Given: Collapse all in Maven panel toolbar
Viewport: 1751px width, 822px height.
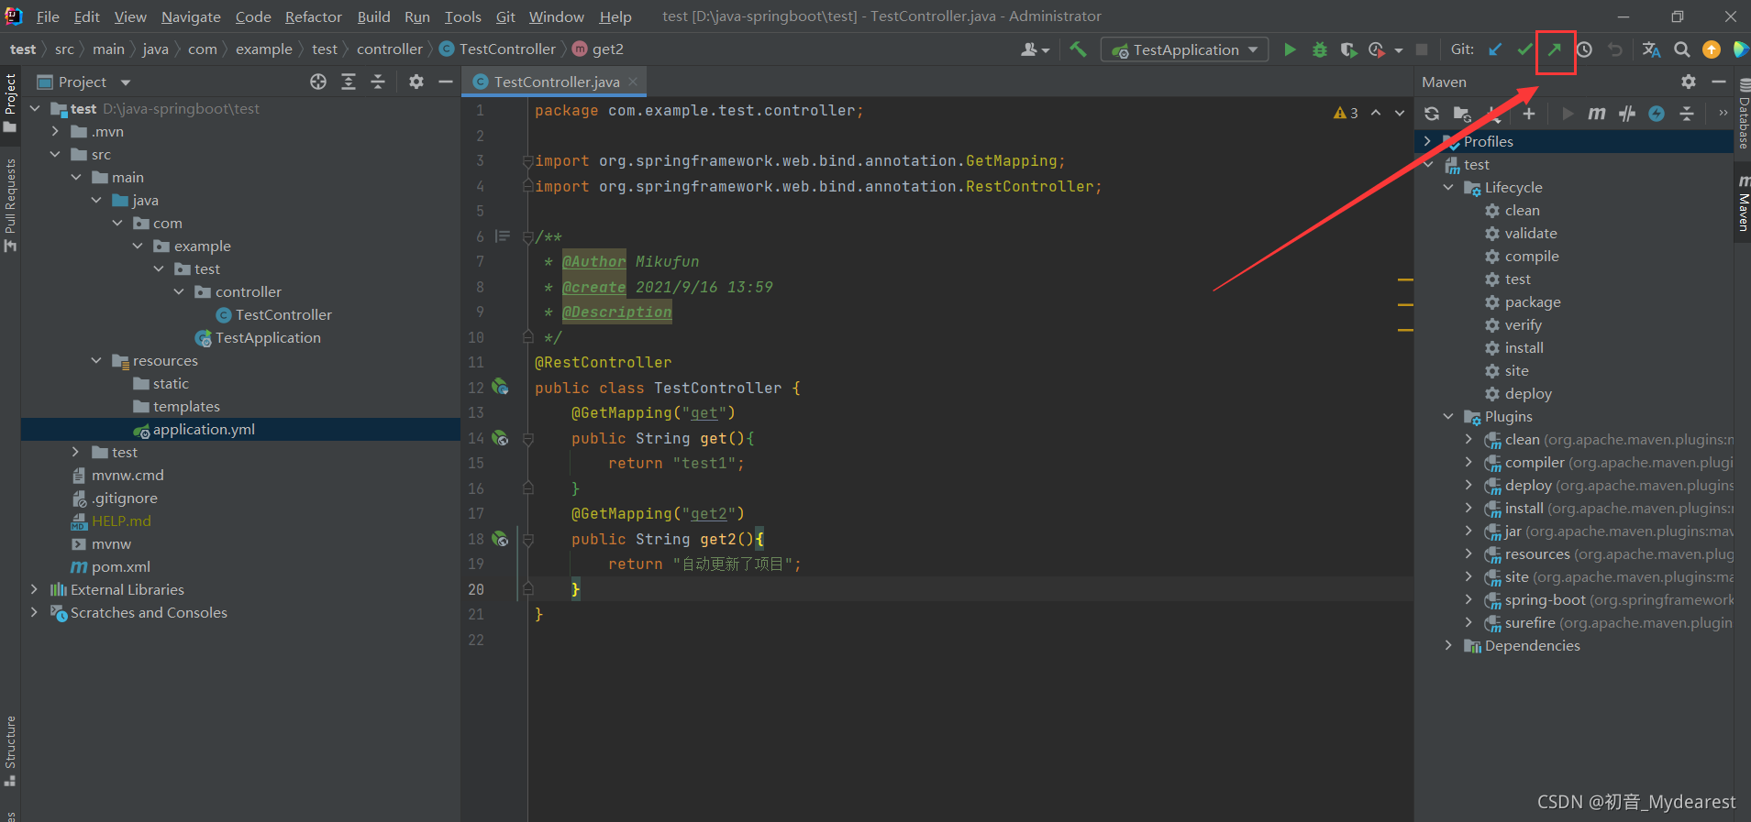Looking at the screenshot, I should pos(1687,114).
